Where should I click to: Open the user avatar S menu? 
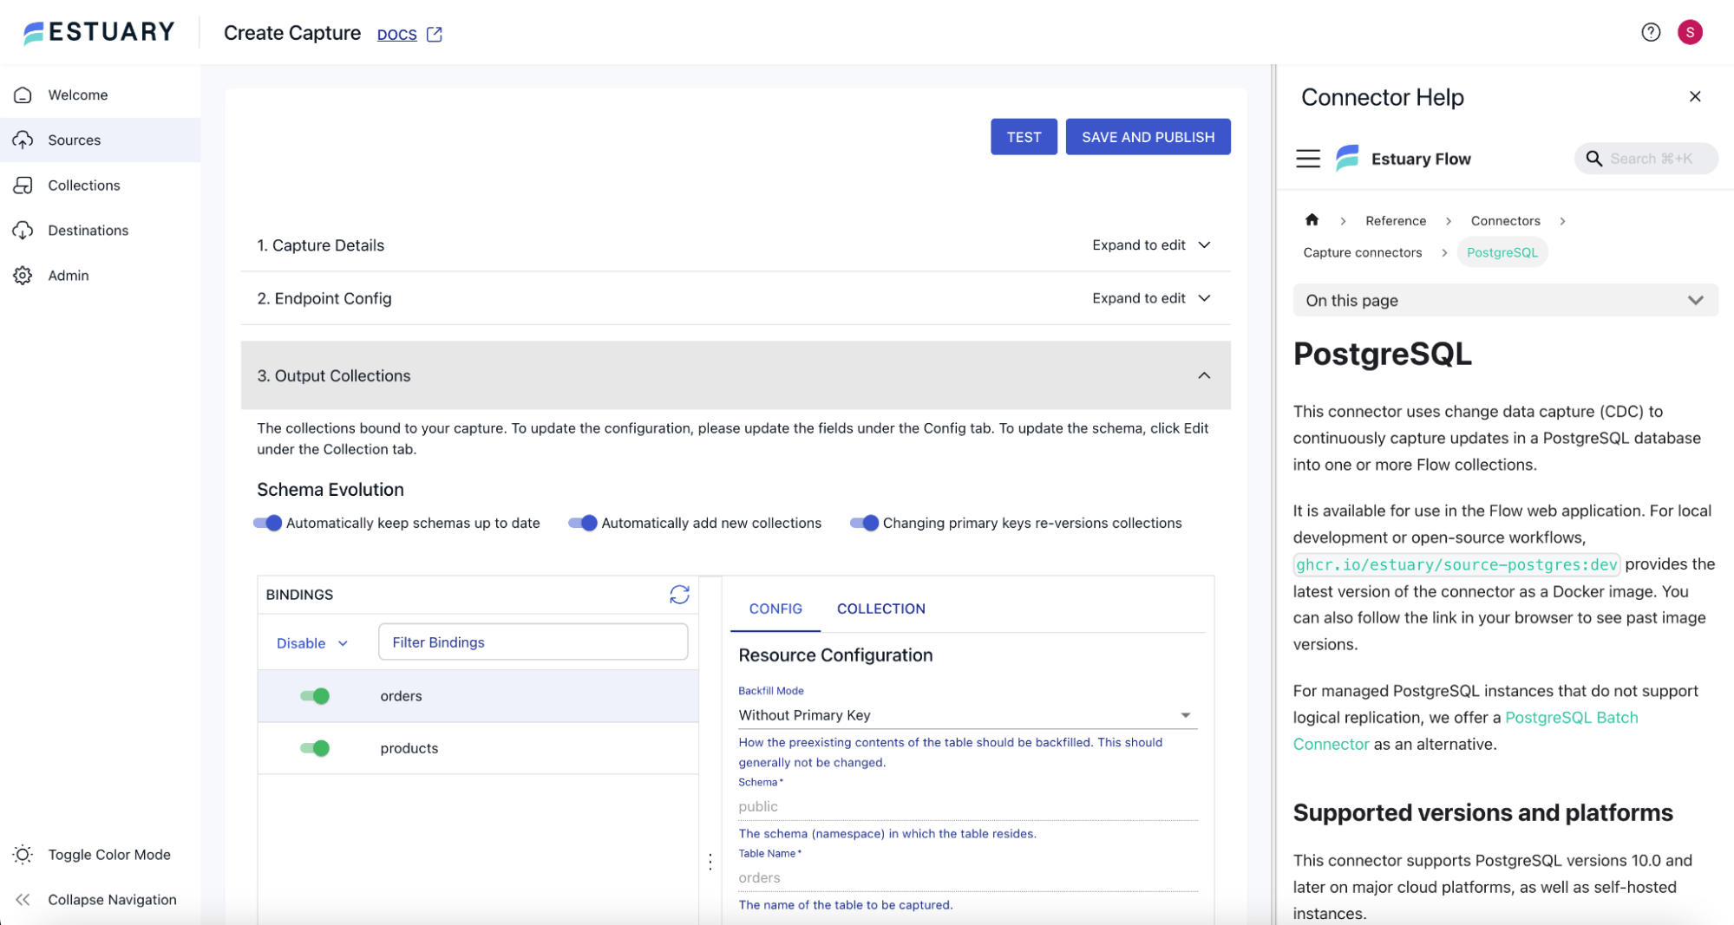pos(1690,32)
